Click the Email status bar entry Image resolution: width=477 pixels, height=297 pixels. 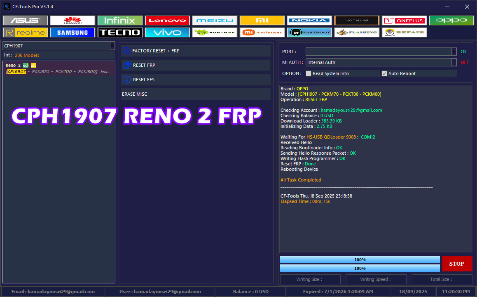point(53,292)
